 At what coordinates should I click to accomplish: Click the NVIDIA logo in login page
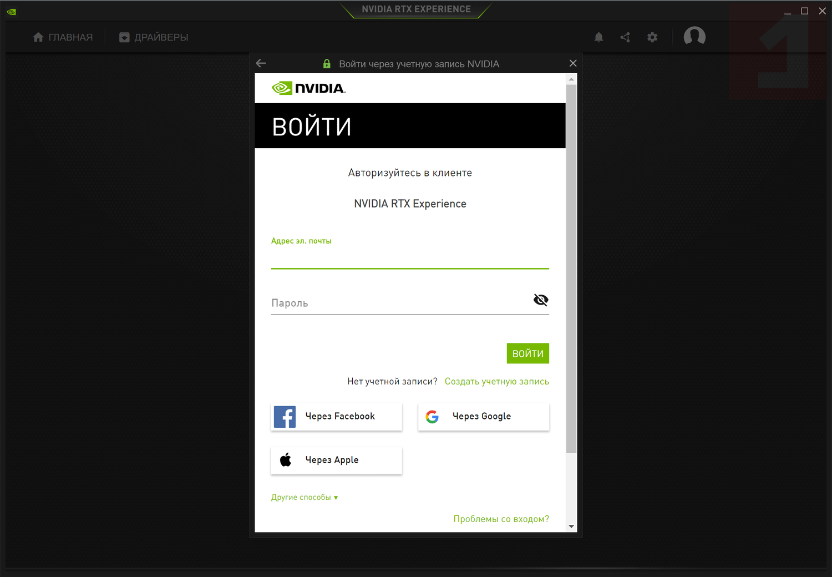[x=308, y=88]
